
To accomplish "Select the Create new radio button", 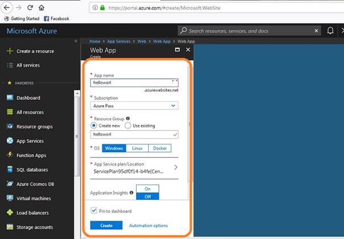I will 93,125.
